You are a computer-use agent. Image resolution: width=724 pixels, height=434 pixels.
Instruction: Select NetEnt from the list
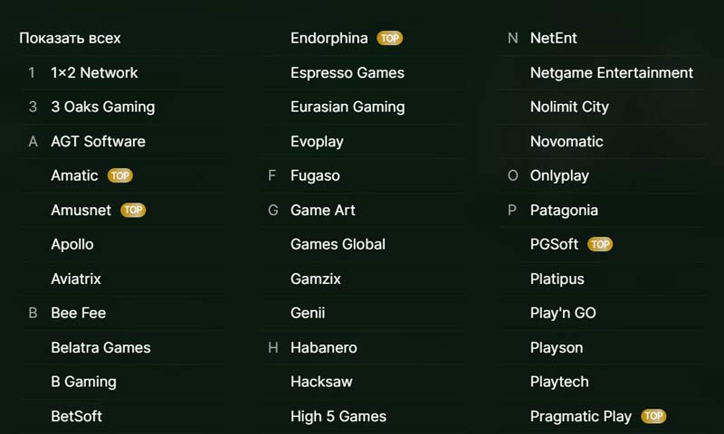(x=553, y=38)
